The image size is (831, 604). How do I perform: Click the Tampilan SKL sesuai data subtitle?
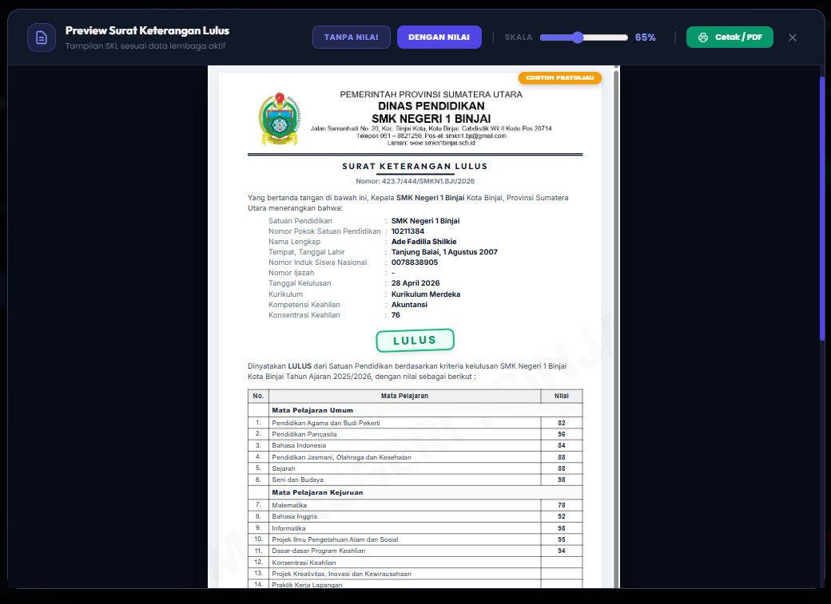145,46
